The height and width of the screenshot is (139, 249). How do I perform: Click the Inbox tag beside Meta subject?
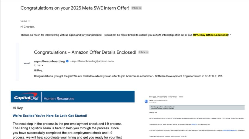(x=135, y=8)
